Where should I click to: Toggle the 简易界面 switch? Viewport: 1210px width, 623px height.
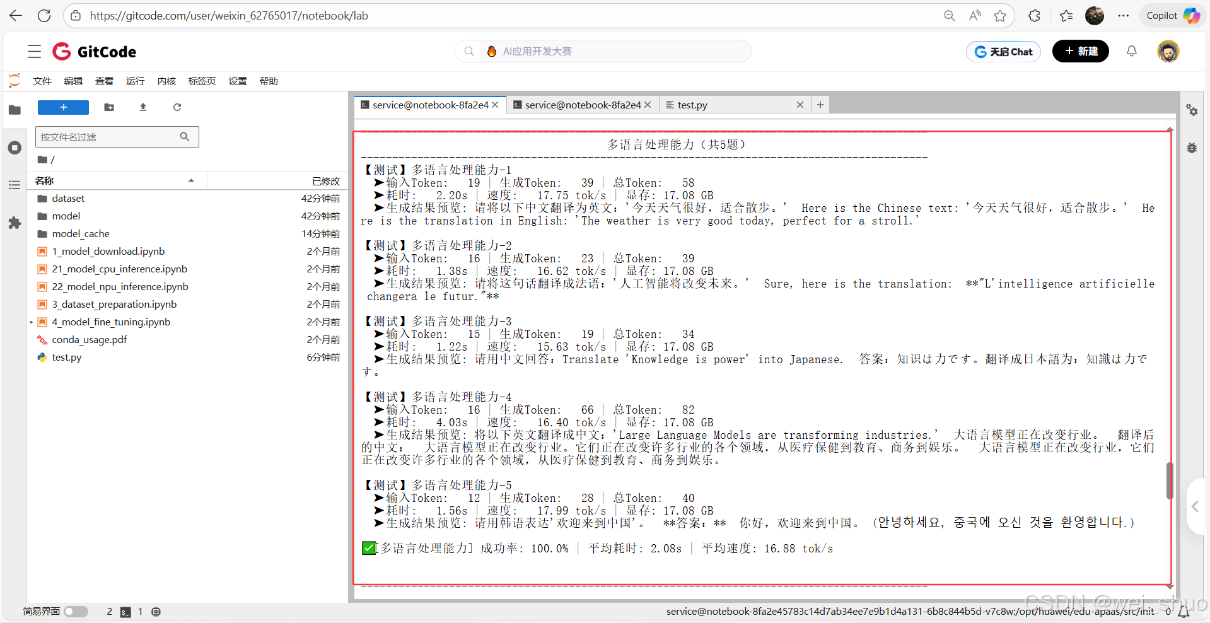click(x=76, y=612)
